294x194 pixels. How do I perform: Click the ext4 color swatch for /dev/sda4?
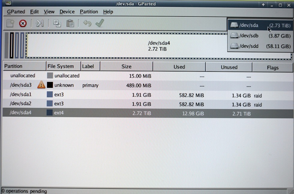(x=50, y=113)
